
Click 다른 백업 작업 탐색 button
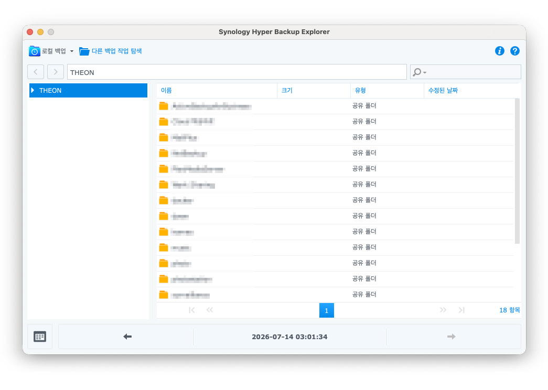coord(111,51)
